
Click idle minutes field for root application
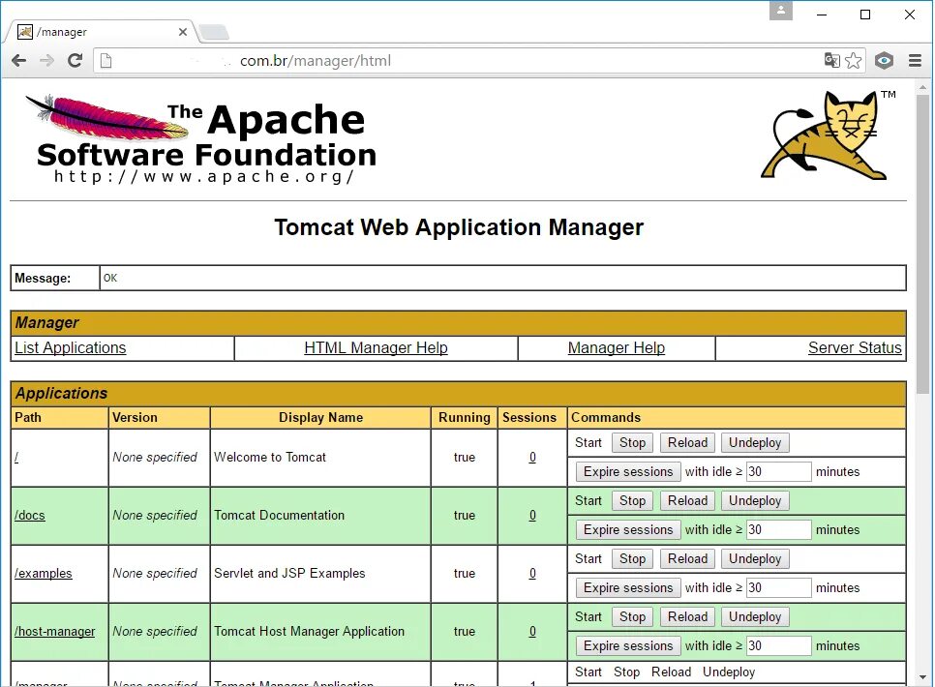pyautogui.click(x=779, y=472)
